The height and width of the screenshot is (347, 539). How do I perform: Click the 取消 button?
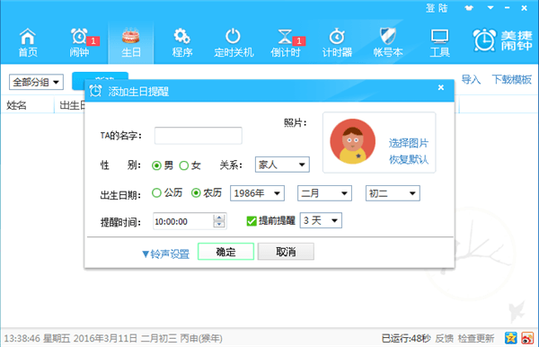tap(286, 252)
